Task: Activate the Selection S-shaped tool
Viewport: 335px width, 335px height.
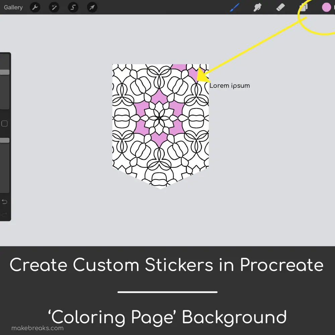Action: [73, 7]
